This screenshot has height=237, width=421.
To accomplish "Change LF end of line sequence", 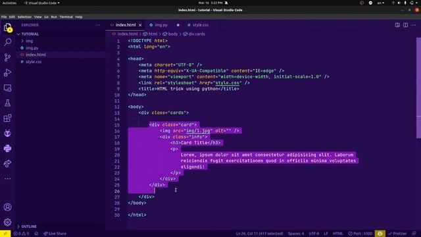I will 326,234.
